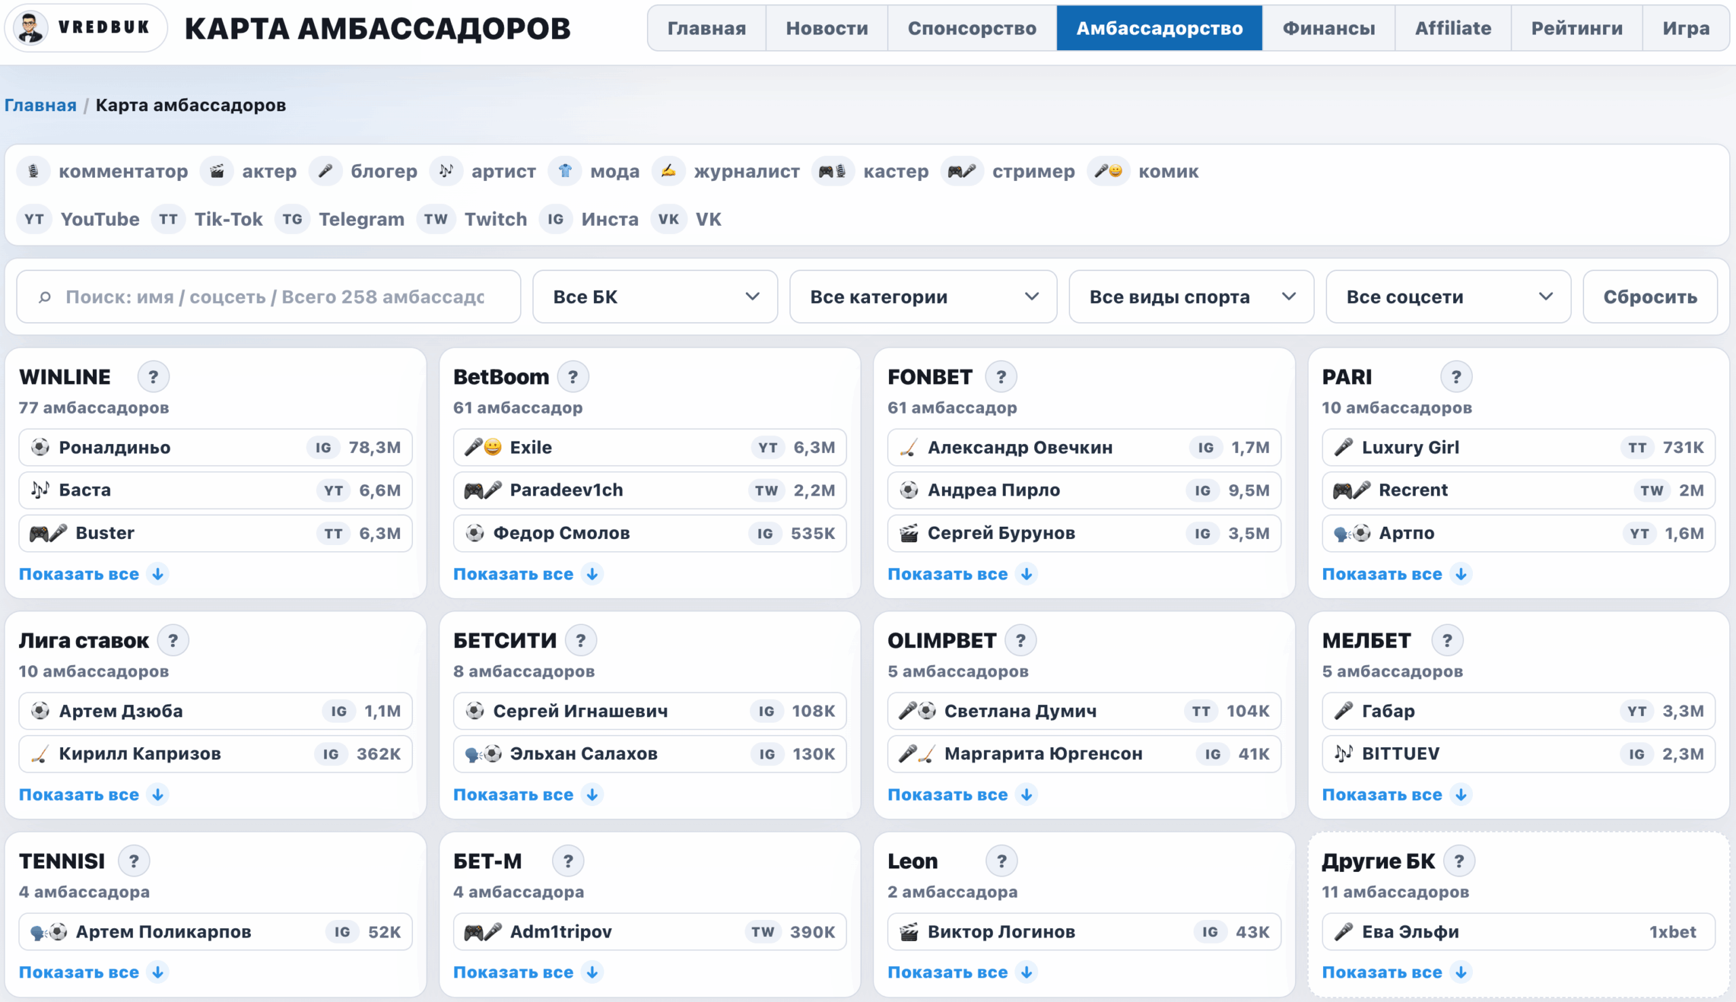
Task: Open the МЕЛБЕТ question mark help
Action: tap(1448, 641)
